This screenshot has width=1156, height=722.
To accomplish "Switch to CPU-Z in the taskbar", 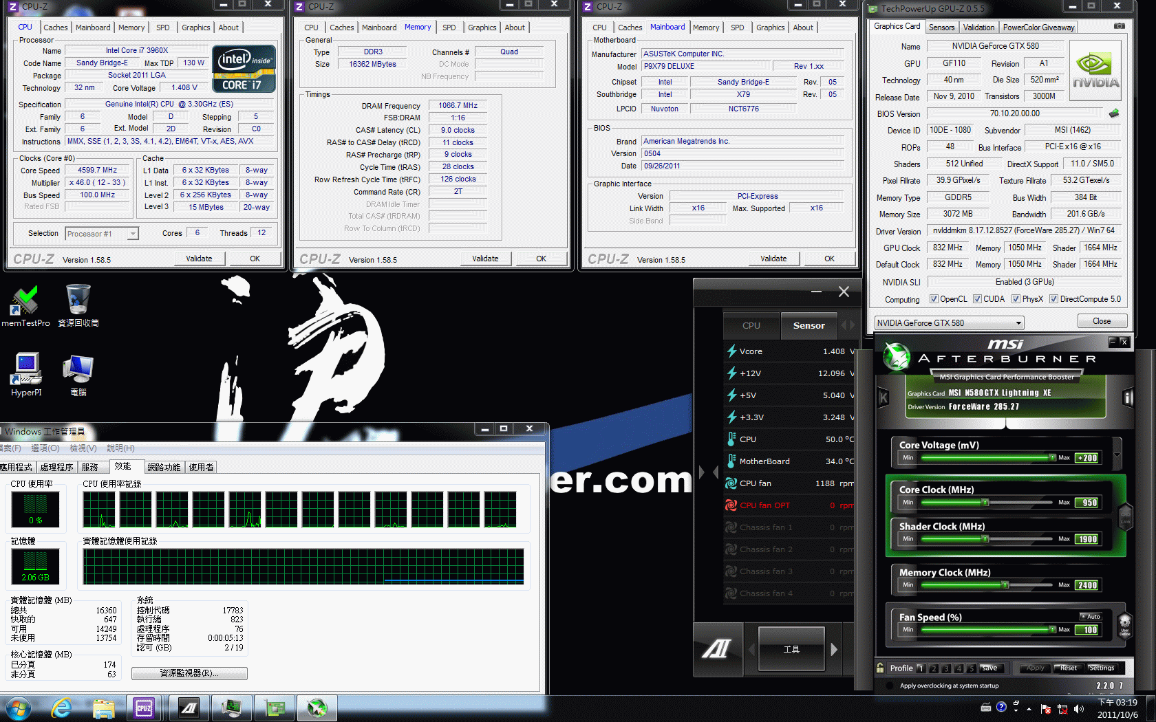I will (144, 708).
